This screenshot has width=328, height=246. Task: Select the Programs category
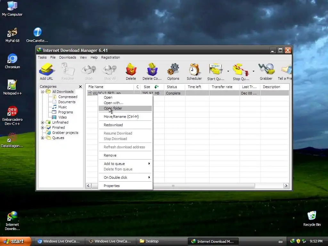65,112
